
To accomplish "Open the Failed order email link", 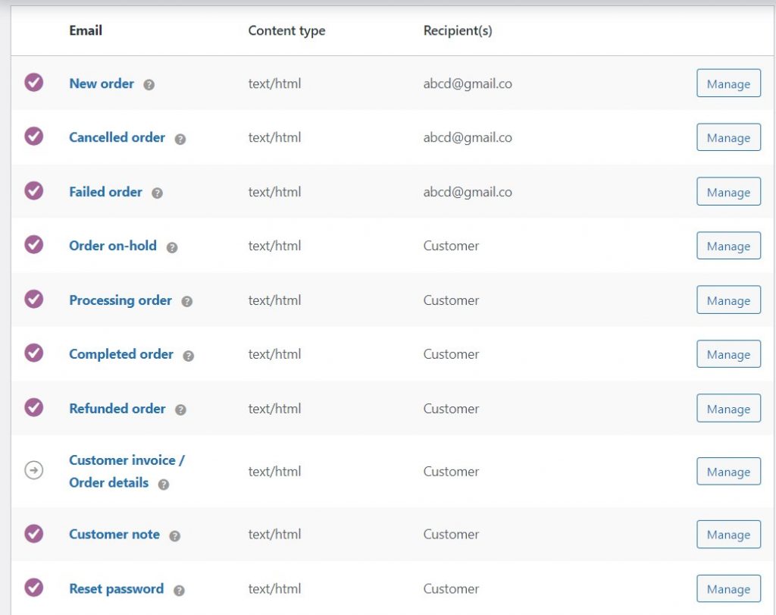I will coord(105,192).
